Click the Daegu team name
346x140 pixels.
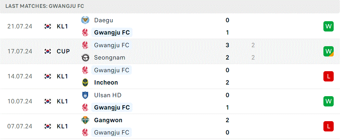click(x=103, y=20)
